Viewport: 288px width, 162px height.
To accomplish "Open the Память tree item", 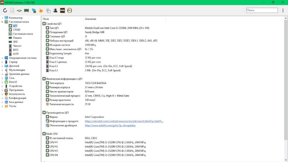I will [x=17, y=38].
